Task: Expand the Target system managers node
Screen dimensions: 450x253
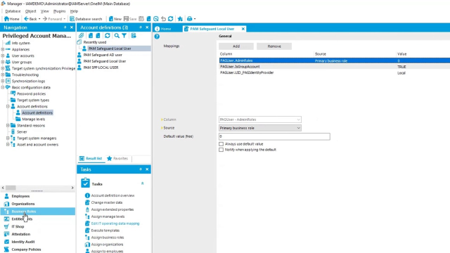Action: [x=8, y=138]
